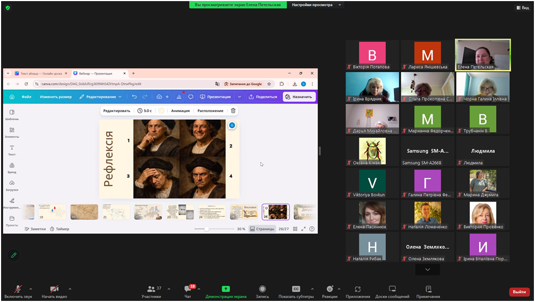
Task: Open Zoom Чат with 18 unread messages
Action: (188, 291)
